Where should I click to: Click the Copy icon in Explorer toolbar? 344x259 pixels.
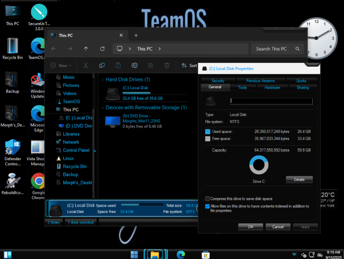(x=102, y=65)
